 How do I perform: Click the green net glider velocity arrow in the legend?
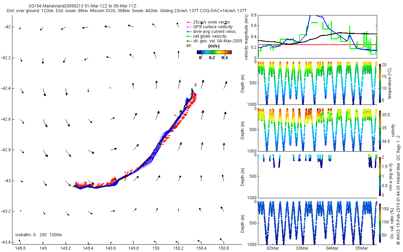pos(189,36)
